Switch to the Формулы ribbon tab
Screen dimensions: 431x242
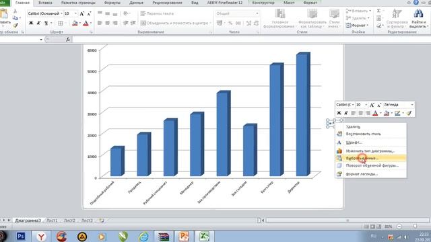pyautogui.click(x=112, y=3)
